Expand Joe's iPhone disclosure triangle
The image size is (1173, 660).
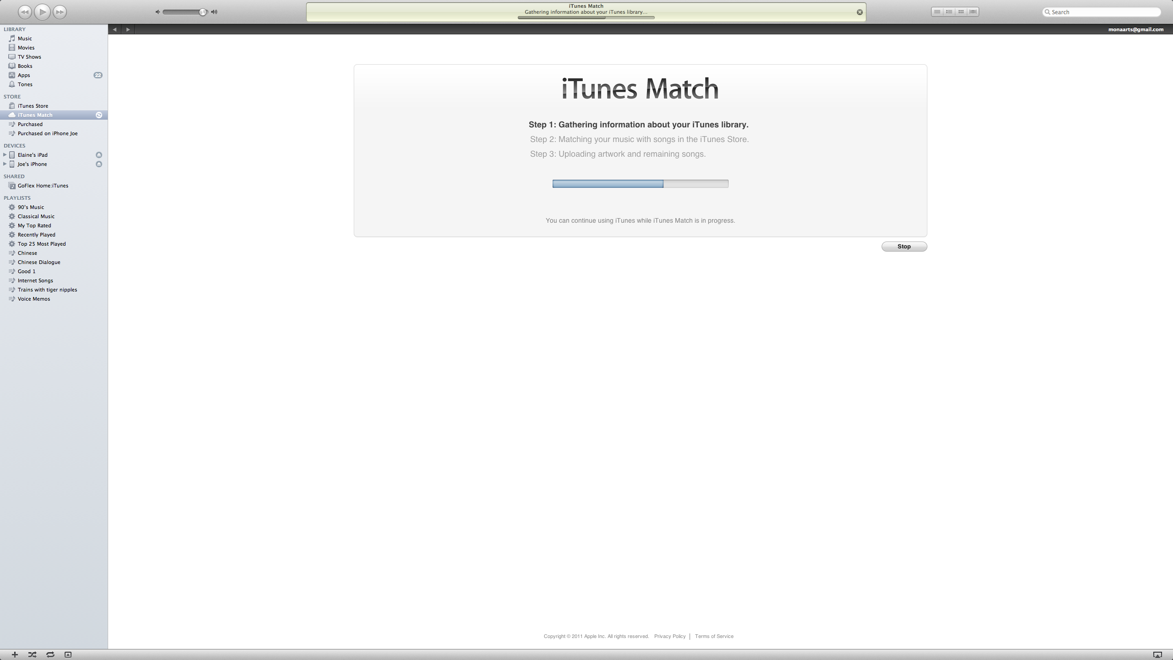(x=5, y=164)
